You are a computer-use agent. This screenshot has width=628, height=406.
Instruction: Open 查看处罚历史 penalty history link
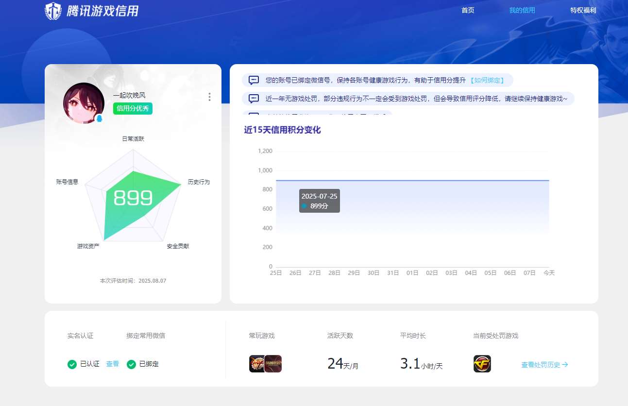click(x=544, y=365)
